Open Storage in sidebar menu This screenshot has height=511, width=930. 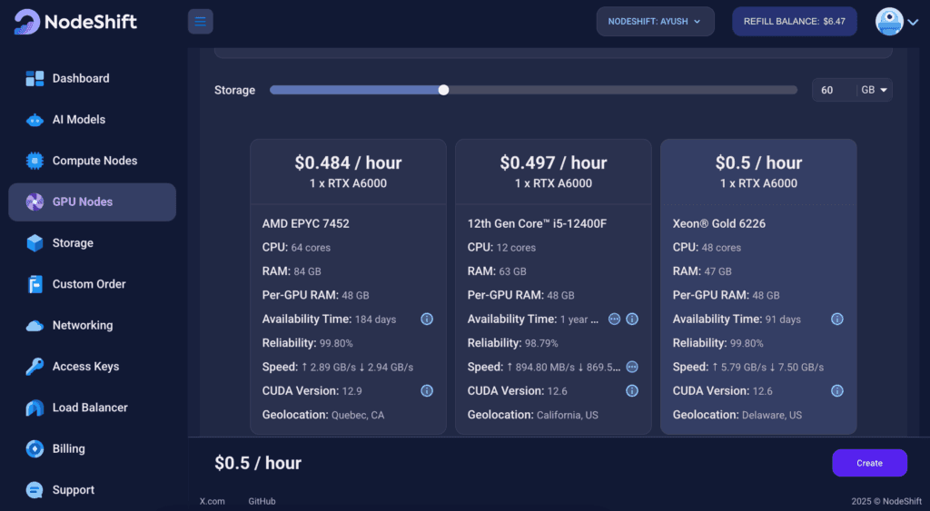click(73, 243)
